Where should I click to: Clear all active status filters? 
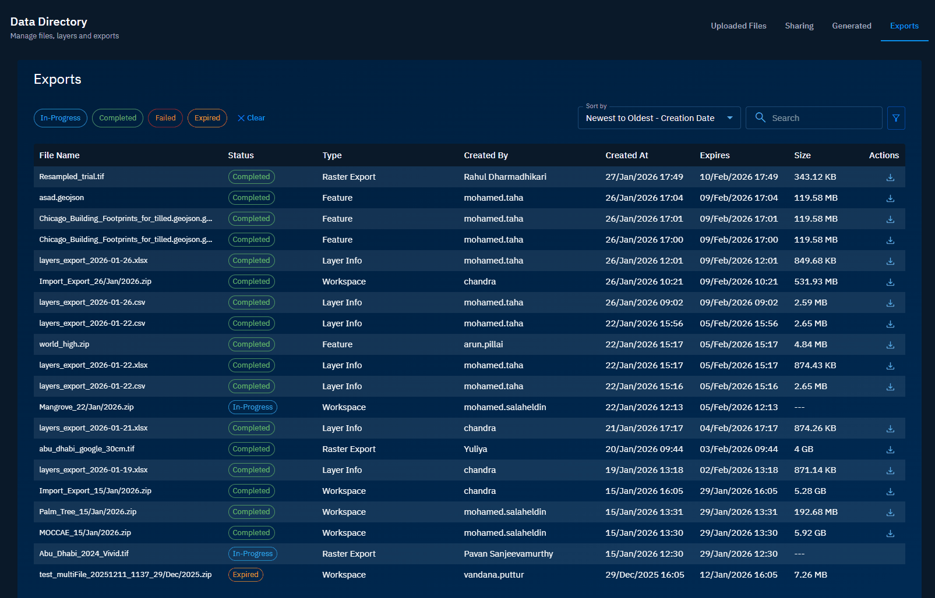point(250,118)
